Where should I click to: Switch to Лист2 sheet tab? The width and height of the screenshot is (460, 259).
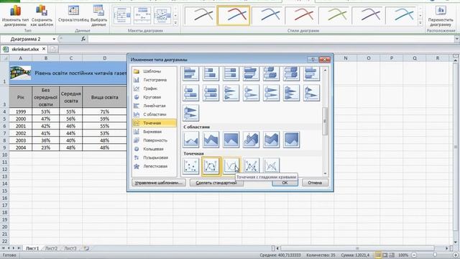pos(51,248)
